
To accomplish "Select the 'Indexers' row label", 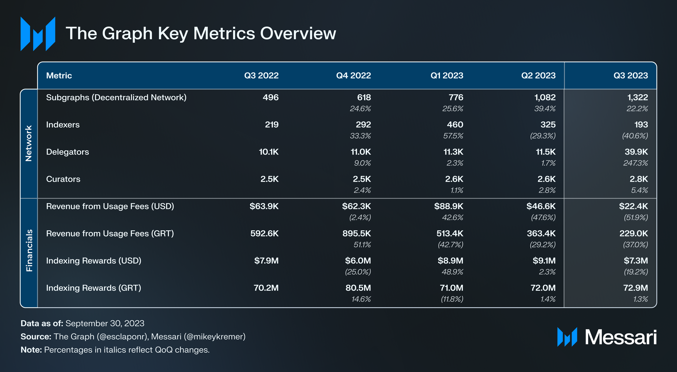I will coord(63,125).
